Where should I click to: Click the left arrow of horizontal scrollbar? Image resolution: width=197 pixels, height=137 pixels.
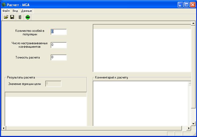(x=4, y=128)
